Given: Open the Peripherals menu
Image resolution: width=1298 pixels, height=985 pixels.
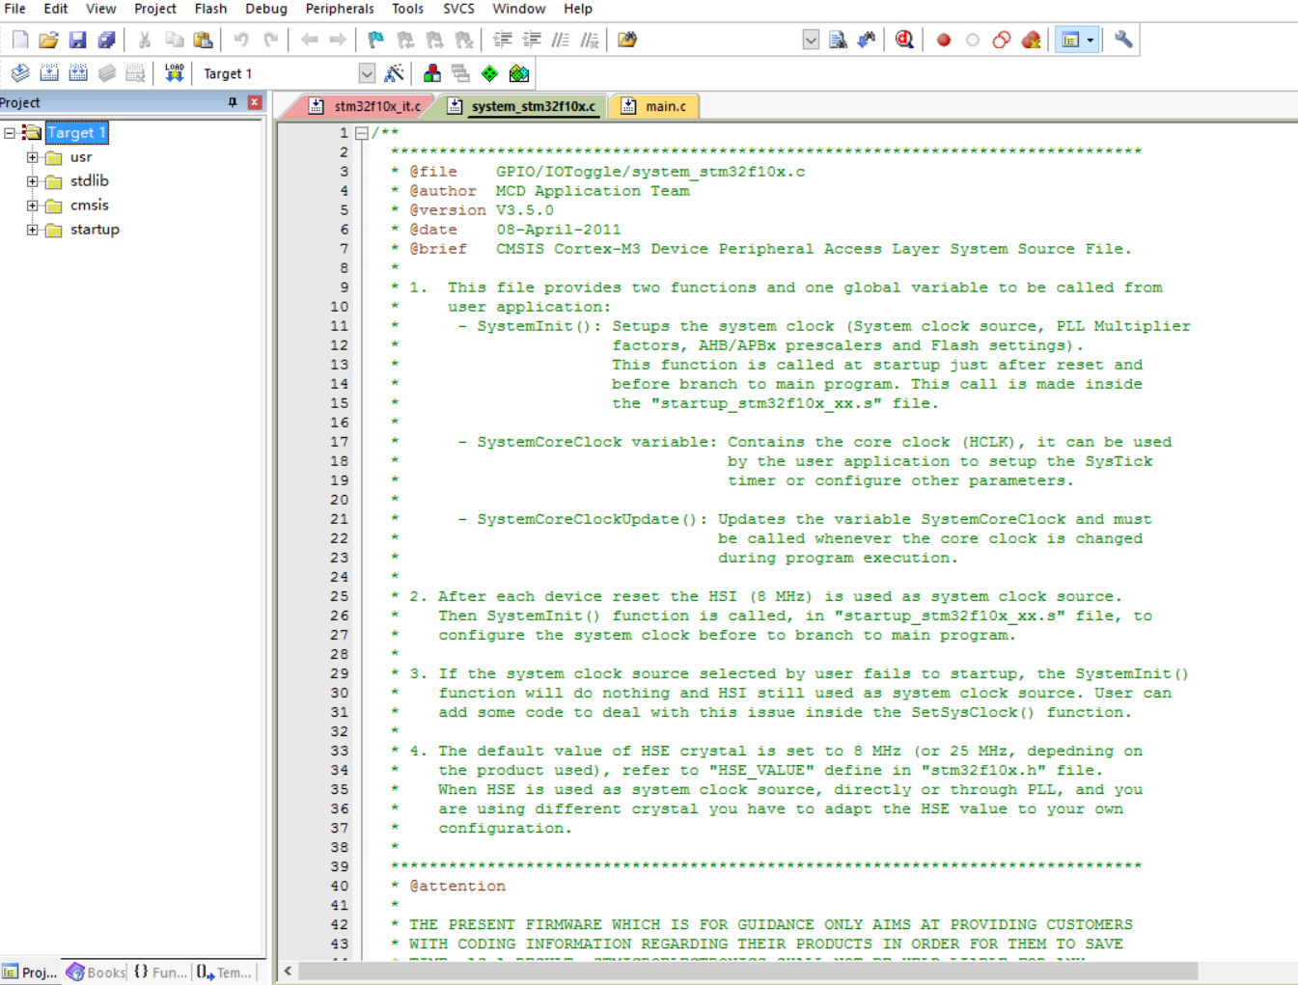Looking at the screenshot, I should [340, 9].
